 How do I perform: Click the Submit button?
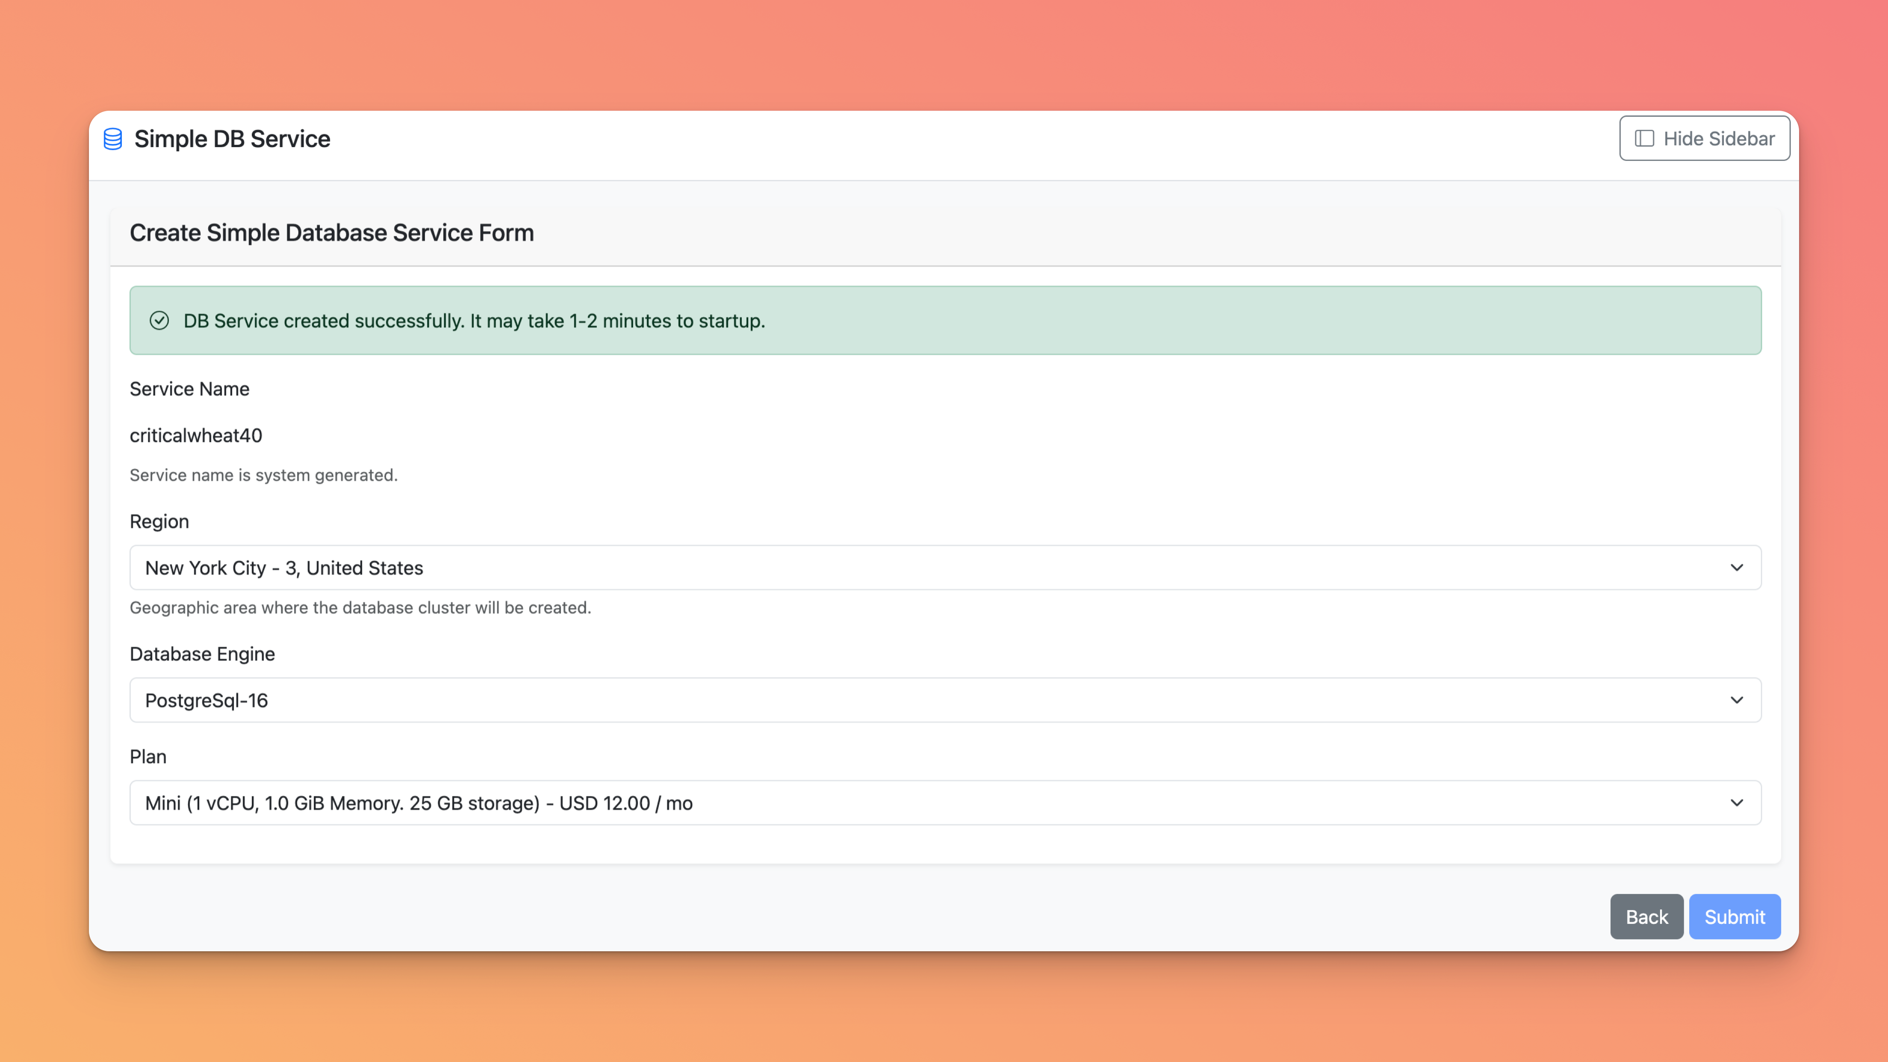click(1734, 916)
